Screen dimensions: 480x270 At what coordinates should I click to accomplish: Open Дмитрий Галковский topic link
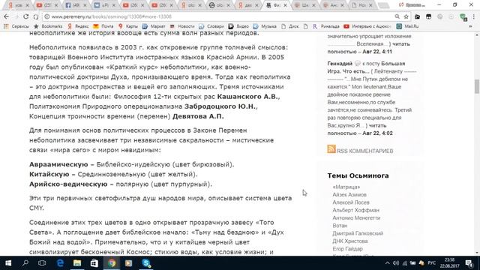pos(358,233)
